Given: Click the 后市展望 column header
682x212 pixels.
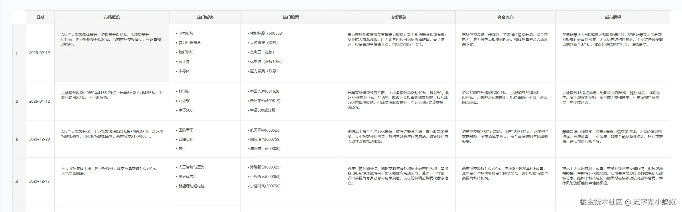Looking at the screenshot, I should (613, 17).
